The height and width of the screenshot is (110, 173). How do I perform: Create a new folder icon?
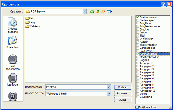coord(103,12)
